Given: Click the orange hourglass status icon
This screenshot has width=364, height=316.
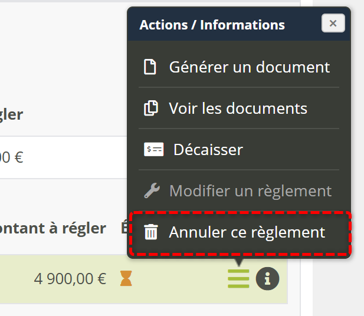Looking at the screenshot, I should pyautogui.click(x=126, y=279).
